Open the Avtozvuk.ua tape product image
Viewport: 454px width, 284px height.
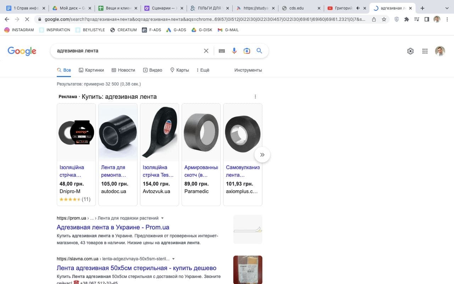(x=160, y=133)
